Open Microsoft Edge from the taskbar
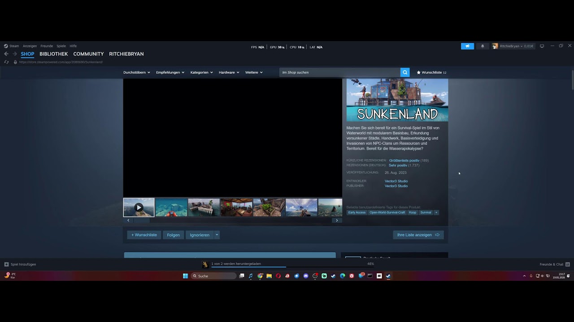 click(x=343, y=276)
